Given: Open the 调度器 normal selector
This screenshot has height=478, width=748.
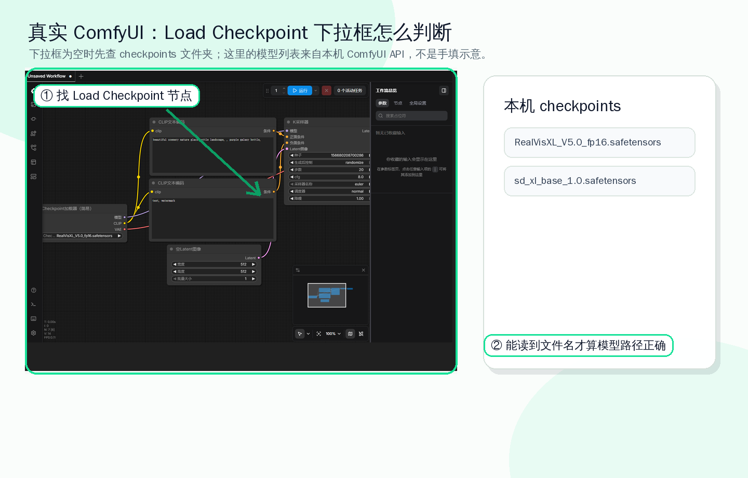Looking at the screenshot, I should tap(329, 191).
